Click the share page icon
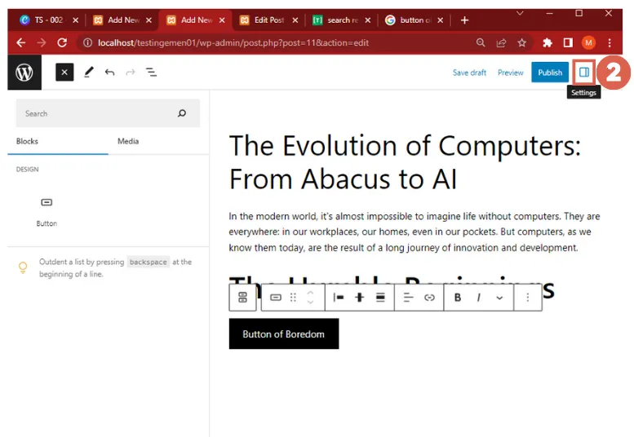This screenshot has width=634, height=437. point(501,42)
